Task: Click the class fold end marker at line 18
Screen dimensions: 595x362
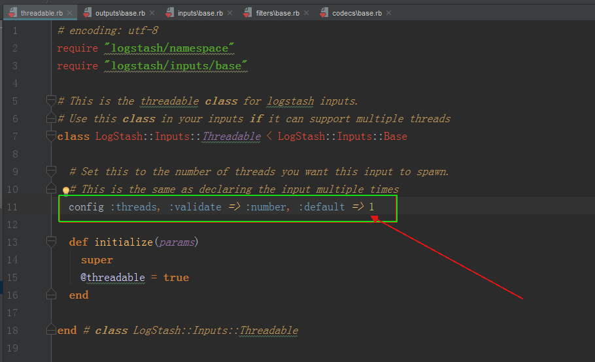Action: click(51, 330)
